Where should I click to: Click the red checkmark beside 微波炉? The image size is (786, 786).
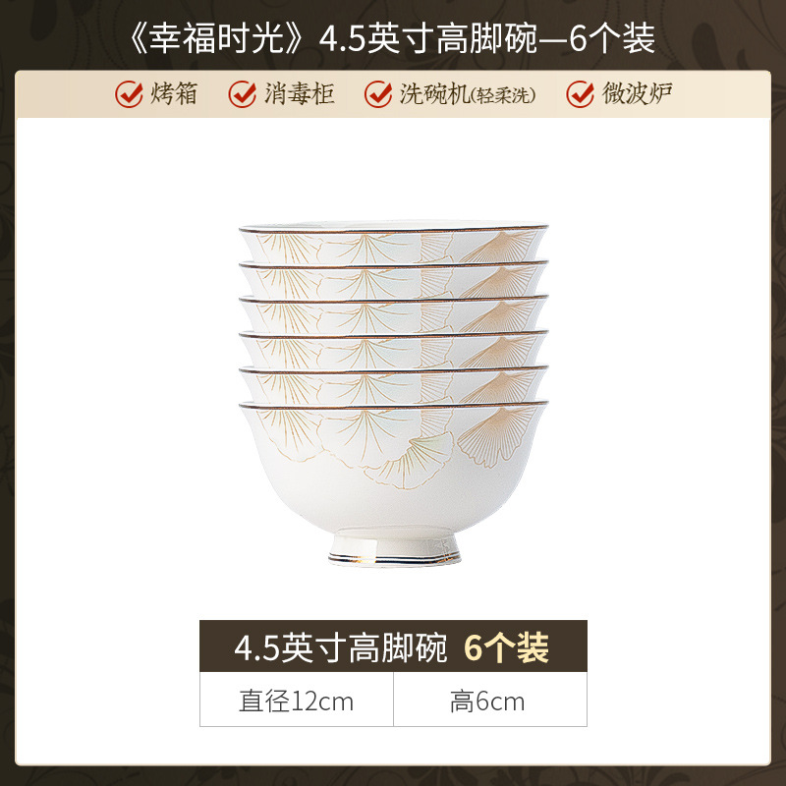pos(581,93)
